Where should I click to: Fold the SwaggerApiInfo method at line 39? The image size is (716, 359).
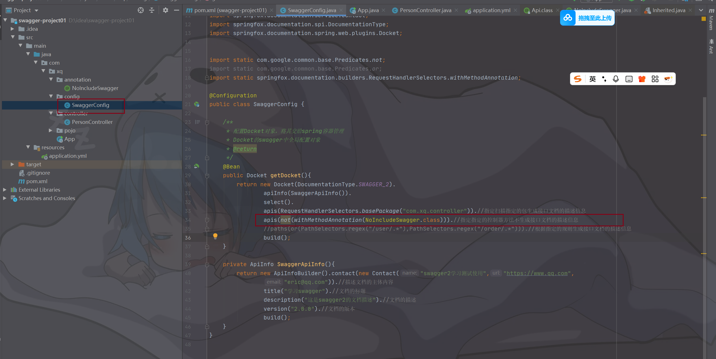207,264
